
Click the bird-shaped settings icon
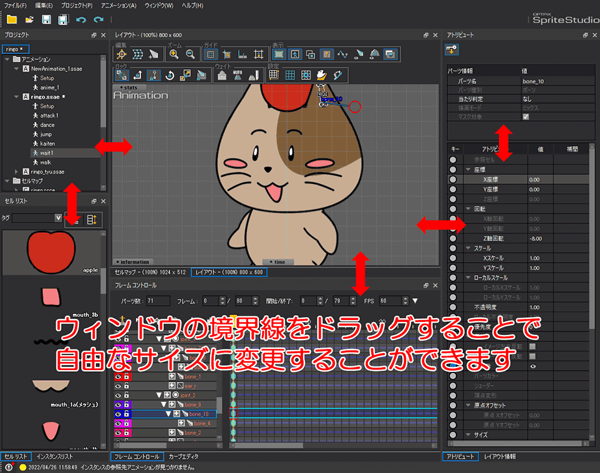point(321,75)
